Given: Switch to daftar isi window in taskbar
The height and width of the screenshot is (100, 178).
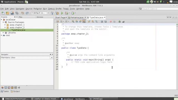Looking at the screenshot, I should coord(44,99).
